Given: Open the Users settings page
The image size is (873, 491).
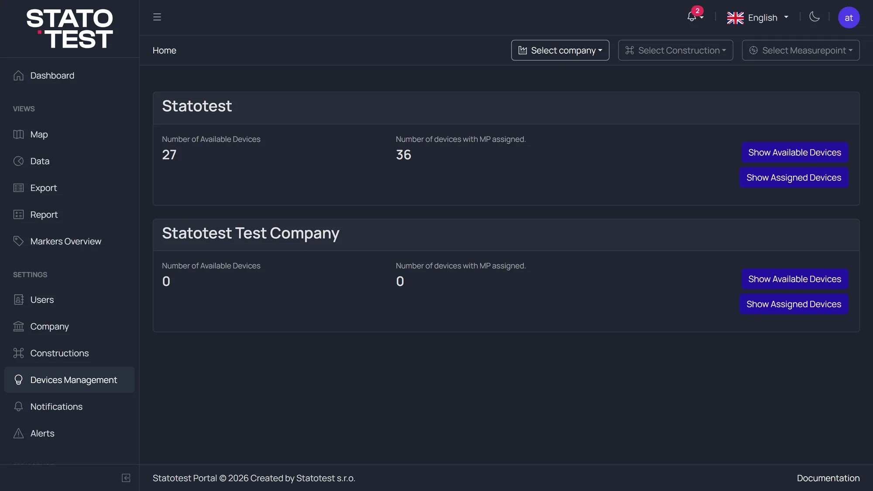Looking at the screenshot, I should coord(69,299).
